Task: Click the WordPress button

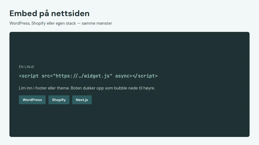Action: click(32, 100)
